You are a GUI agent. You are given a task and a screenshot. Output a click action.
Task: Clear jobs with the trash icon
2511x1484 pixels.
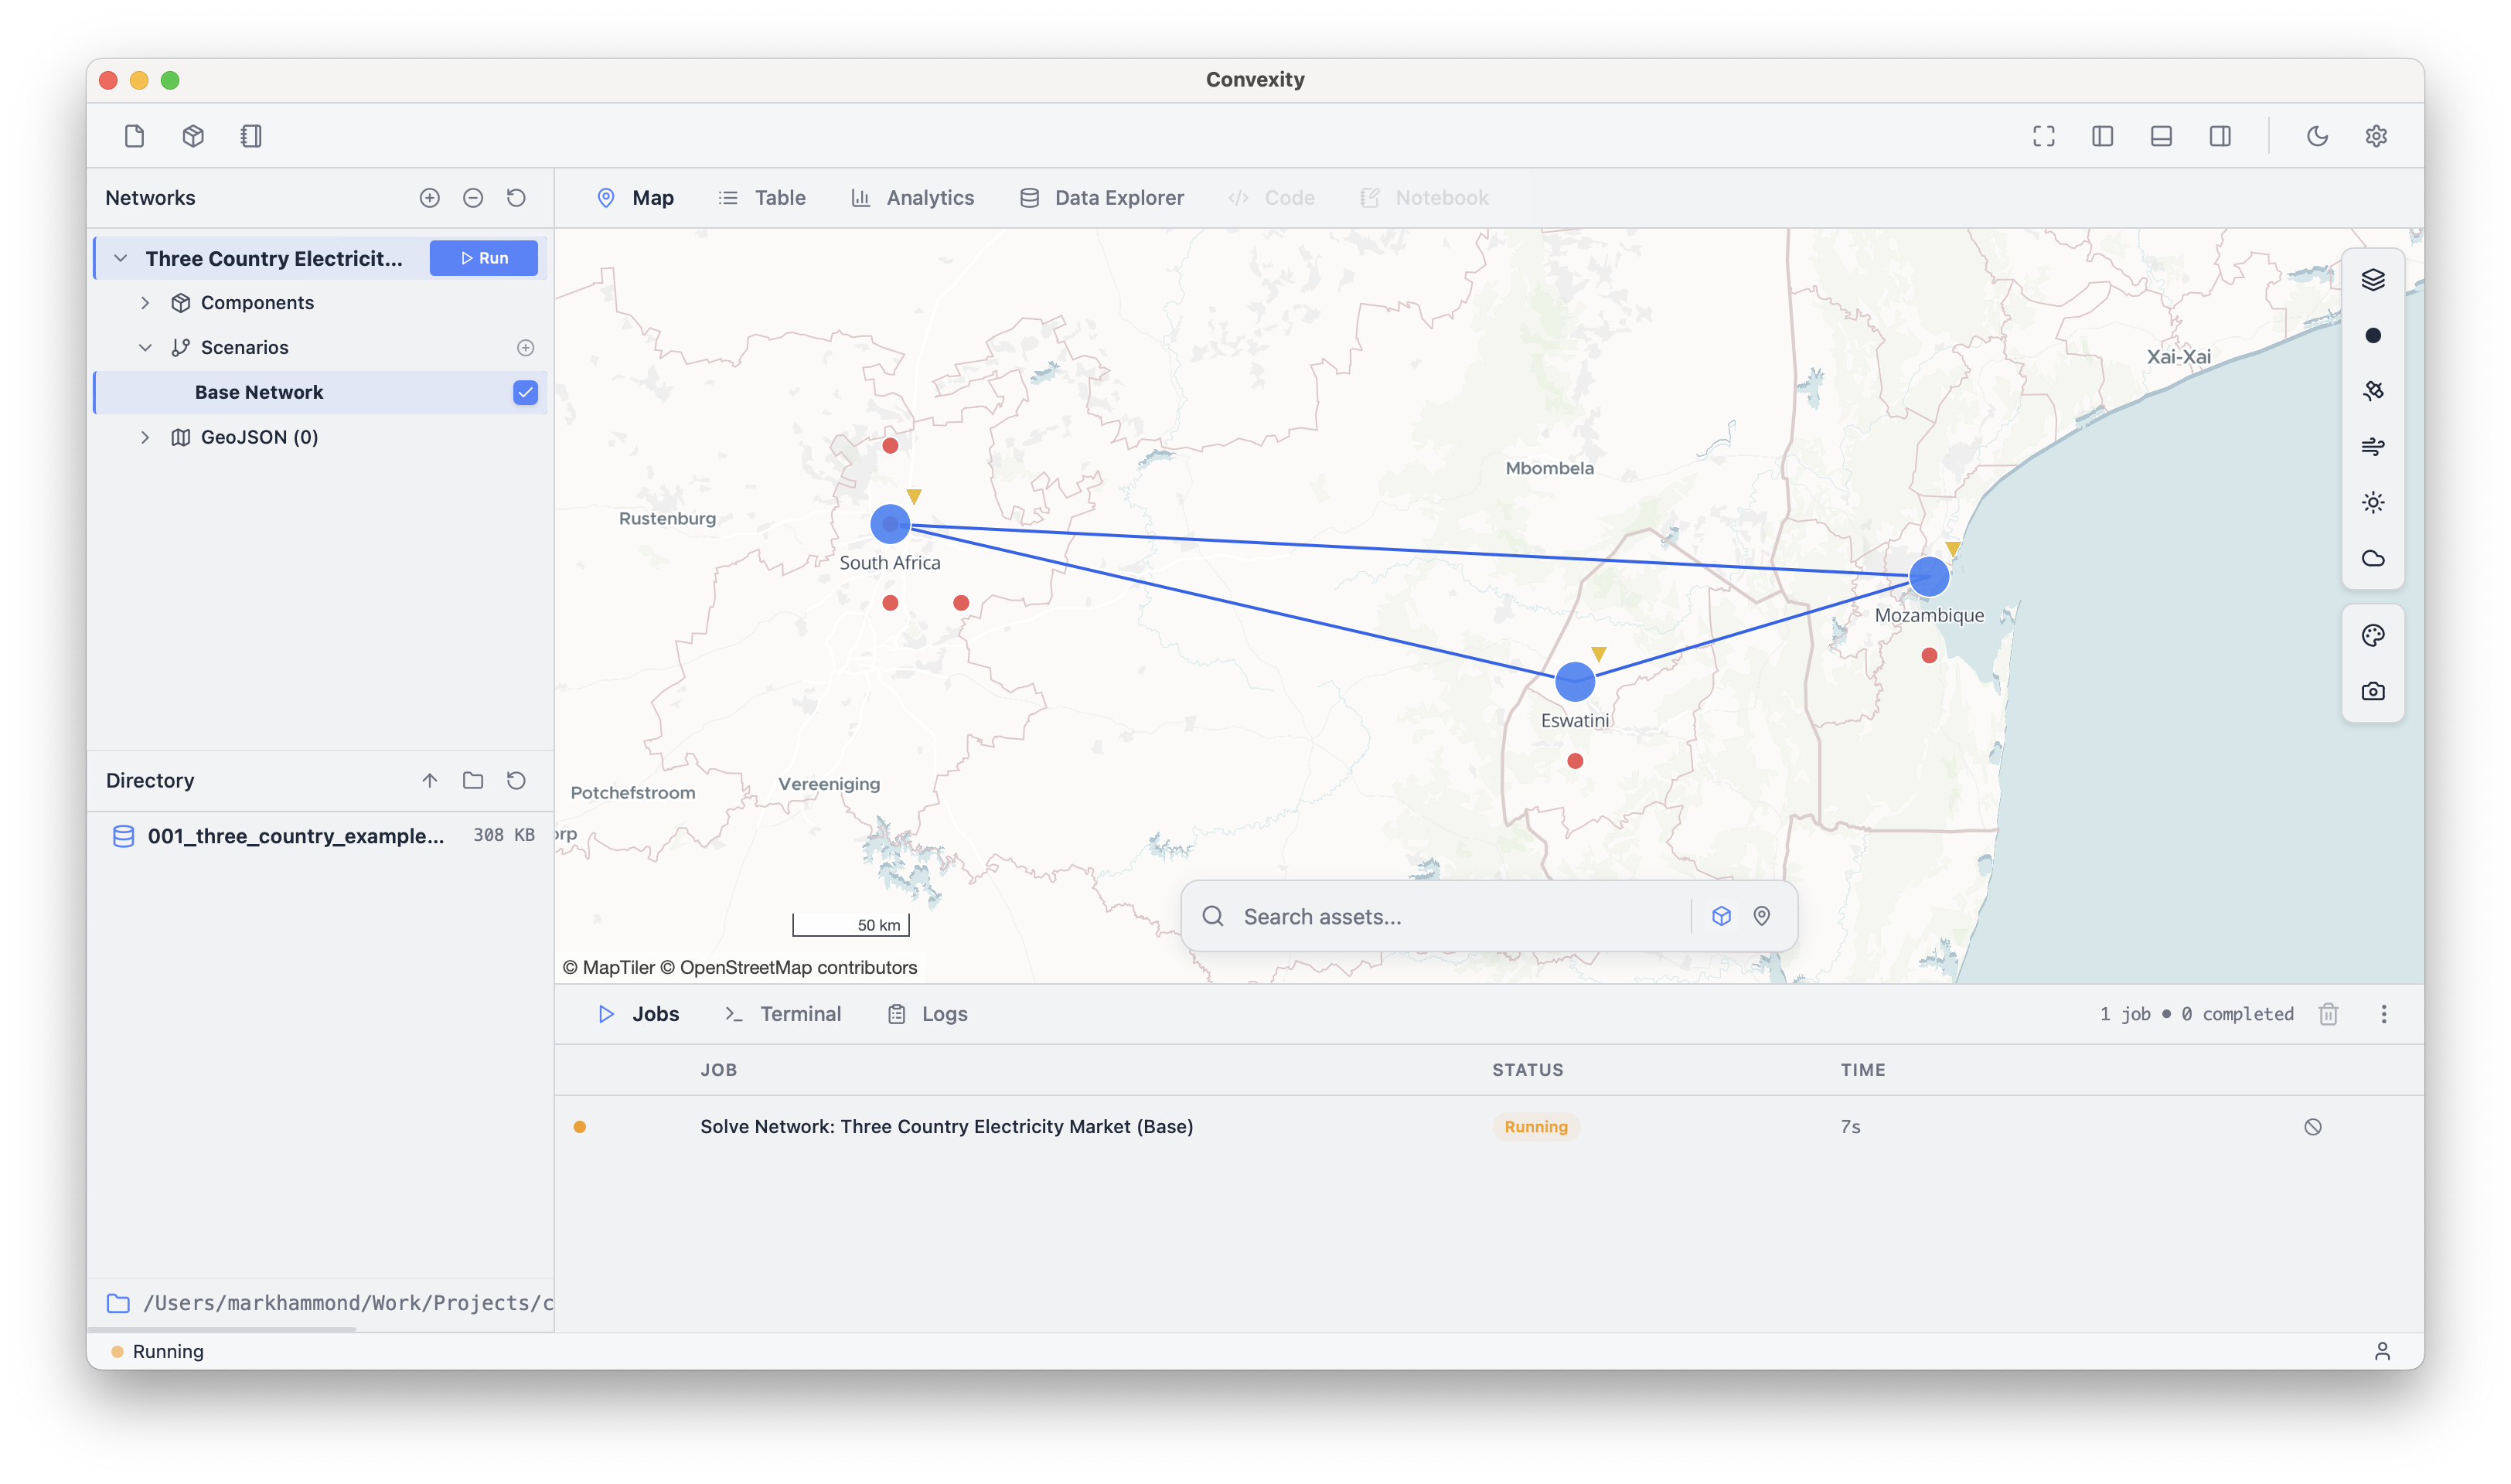2328,1014
